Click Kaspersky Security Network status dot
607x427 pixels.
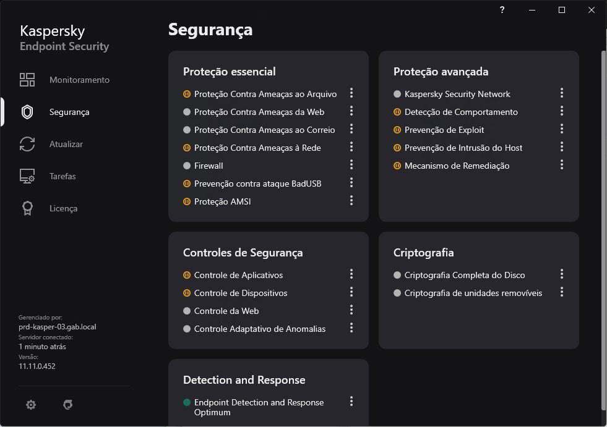coord(397,94)
